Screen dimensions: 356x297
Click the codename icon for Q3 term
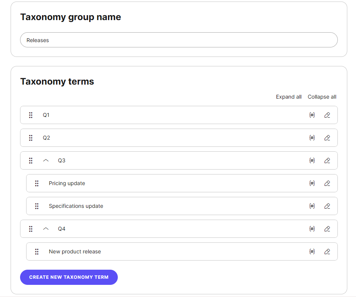pos(312,160)
